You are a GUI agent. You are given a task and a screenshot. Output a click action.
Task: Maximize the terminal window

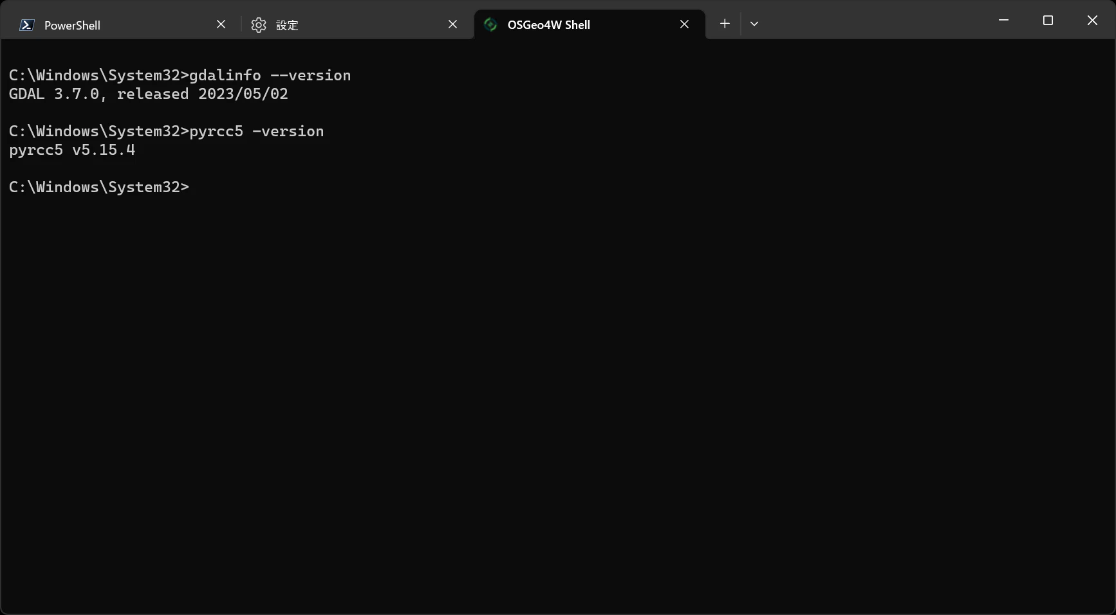(x=1048, y=21)
